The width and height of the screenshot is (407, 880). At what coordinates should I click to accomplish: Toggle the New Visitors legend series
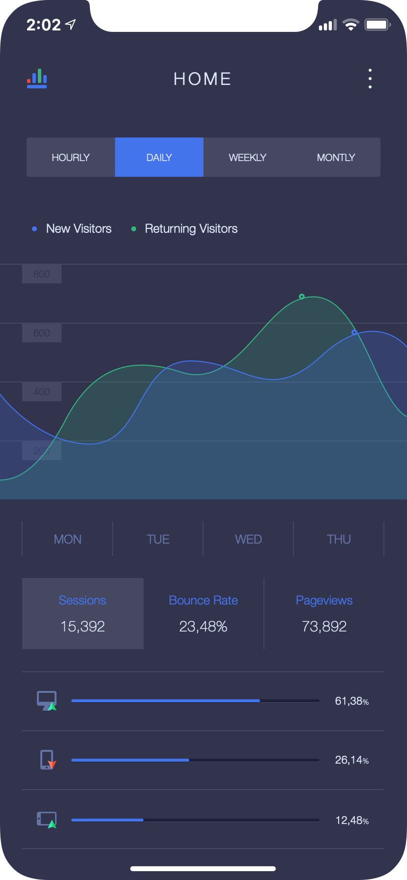72,228
